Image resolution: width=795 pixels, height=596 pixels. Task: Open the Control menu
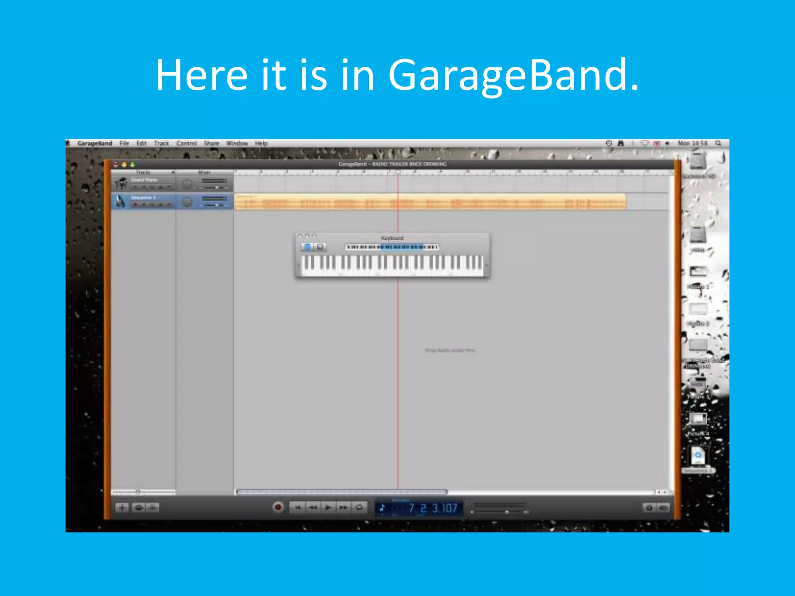187,143
